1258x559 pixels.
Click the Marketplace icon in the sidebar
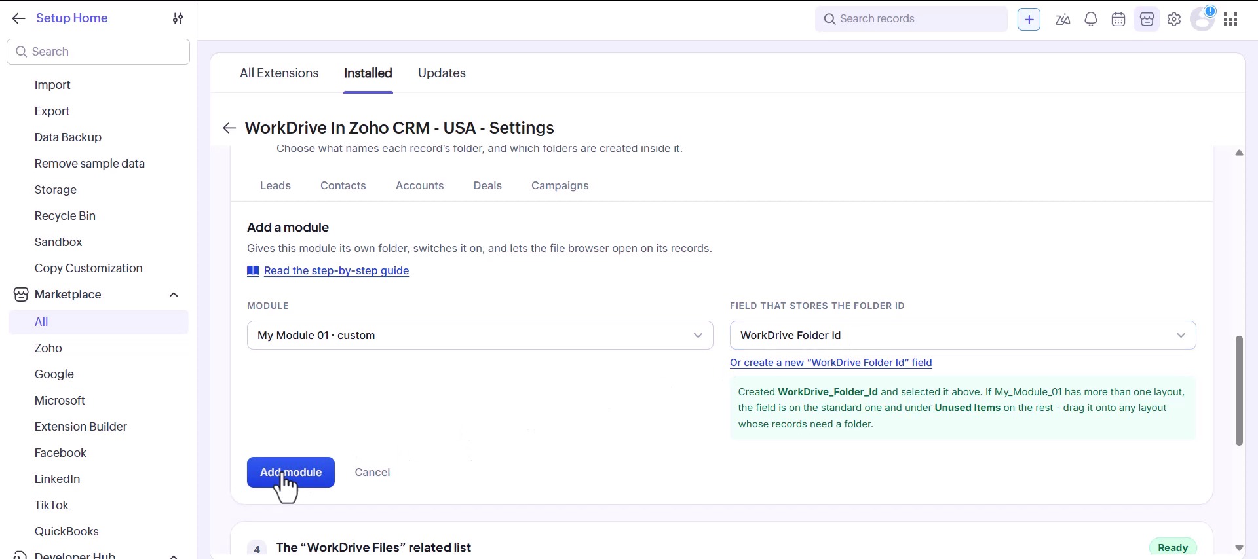(21, 295)
